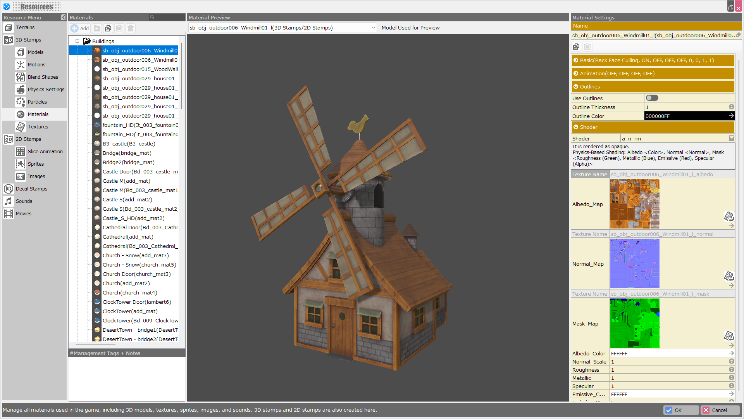744x419 pixels.
Task: Open Textures in the Resource Menu
Action: pos(38,127)
